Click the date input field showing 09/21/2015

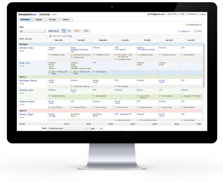point(54,31)
